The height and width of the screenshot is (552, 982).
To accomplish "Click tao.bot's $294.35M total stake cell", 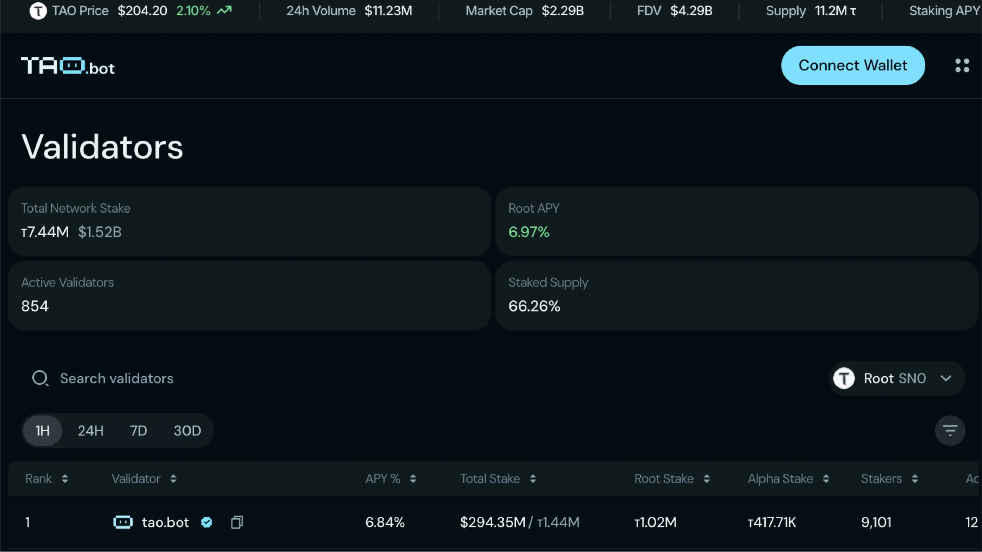I will click(x=493, y=522).
